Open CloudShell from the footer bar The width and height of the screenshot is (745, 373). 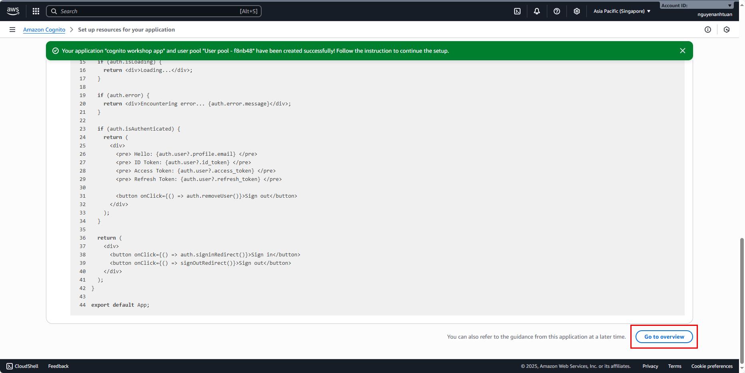point(22,366)
